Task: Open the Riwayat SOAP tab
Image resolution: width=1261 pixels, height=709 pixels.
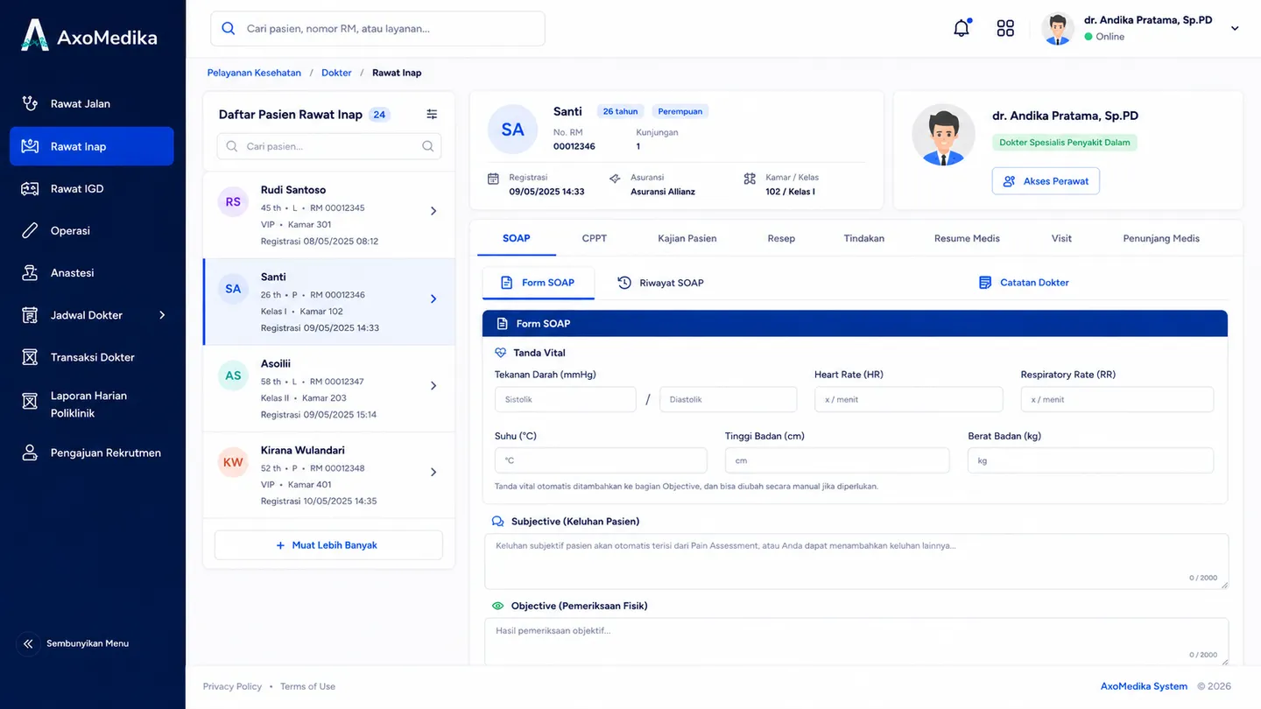Action: (660, 283)
